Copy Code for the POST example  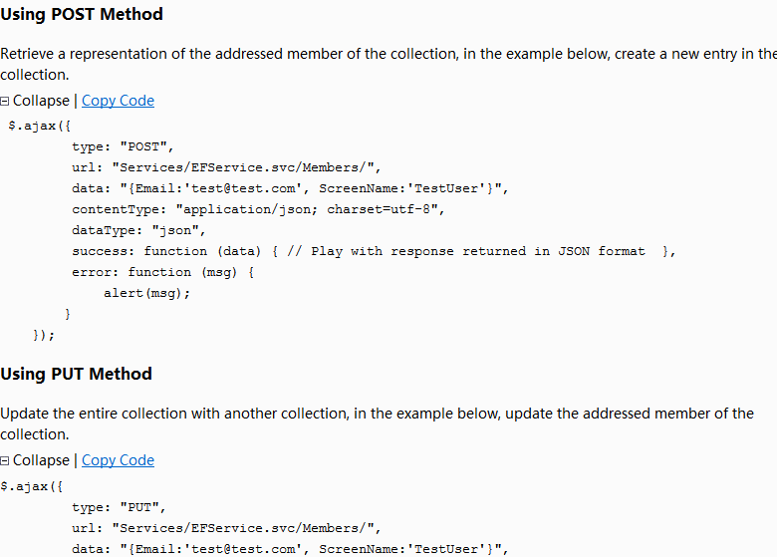point(118,101)
